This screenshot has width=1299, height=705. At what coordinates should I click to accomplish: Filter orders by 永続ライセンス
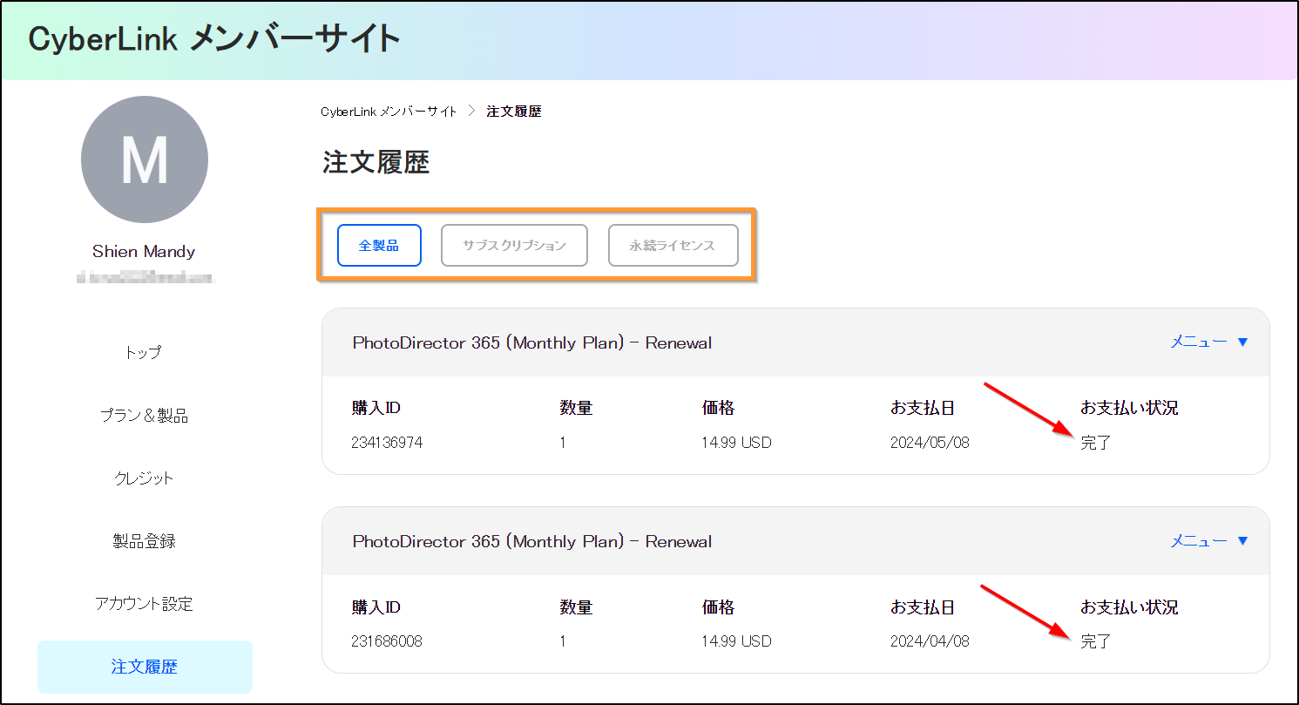pyautogui.click(x=673, y=245)
